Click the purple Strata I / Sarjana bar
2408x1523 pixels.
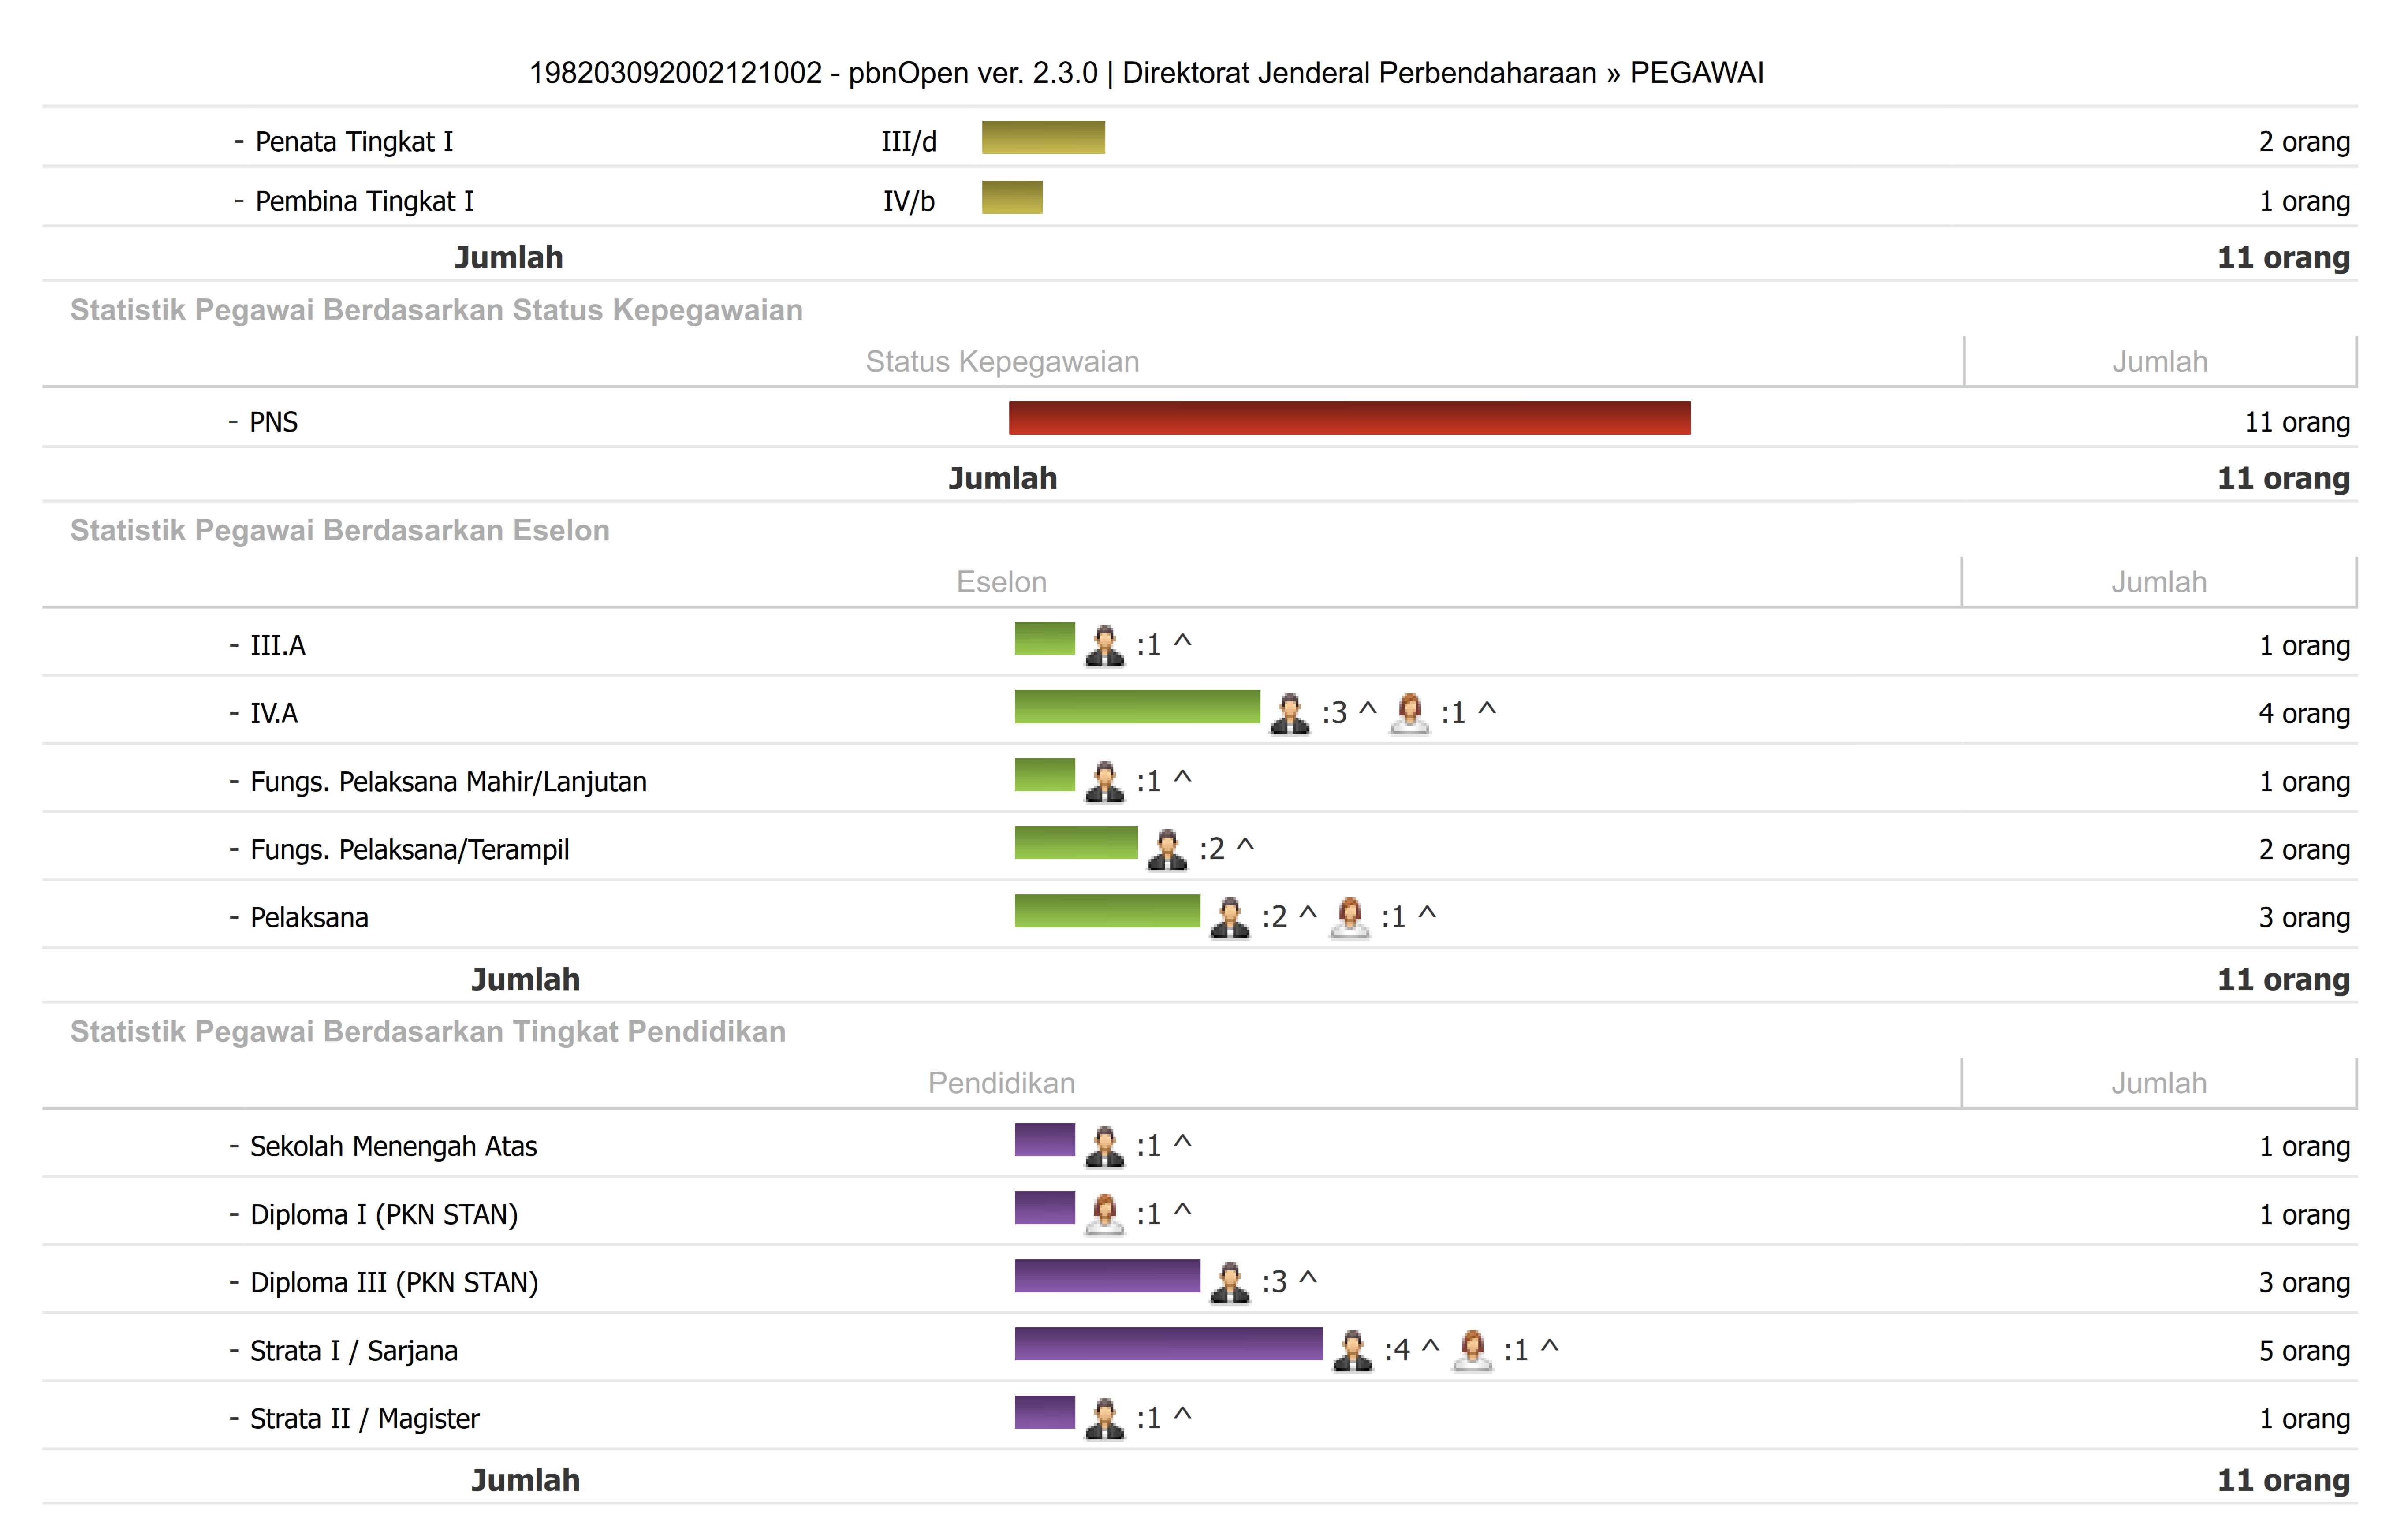coord(1168,1344)
